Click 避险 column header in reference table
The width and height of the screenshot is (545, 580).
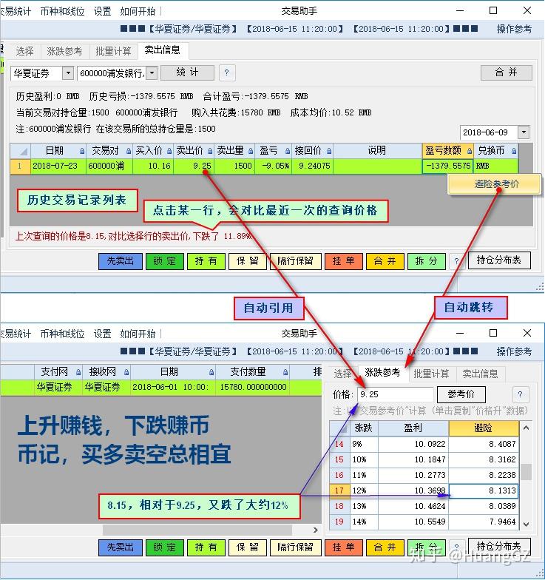484,428
